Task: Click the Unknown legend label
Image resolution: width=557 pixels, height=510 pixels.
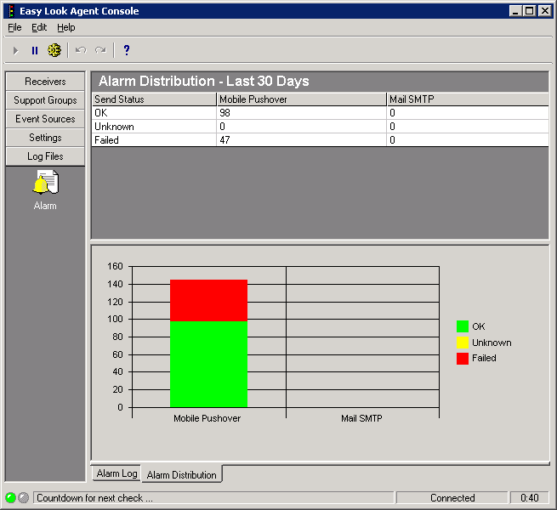Action: (492, 343)
